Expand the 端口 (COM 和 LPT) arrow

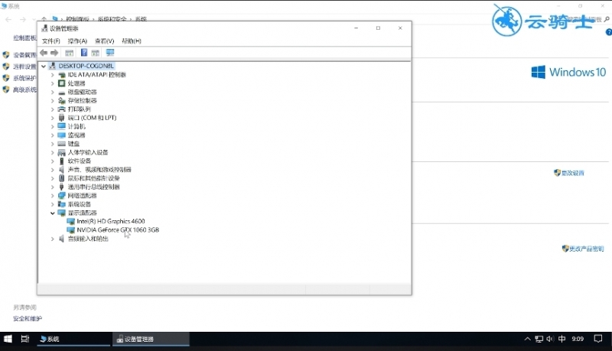[x=52, y=118]
